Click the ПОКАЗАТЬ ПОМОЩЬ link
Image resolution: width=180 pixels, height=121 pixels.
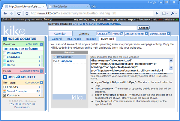pyautogui.click(x=109, y=24)
